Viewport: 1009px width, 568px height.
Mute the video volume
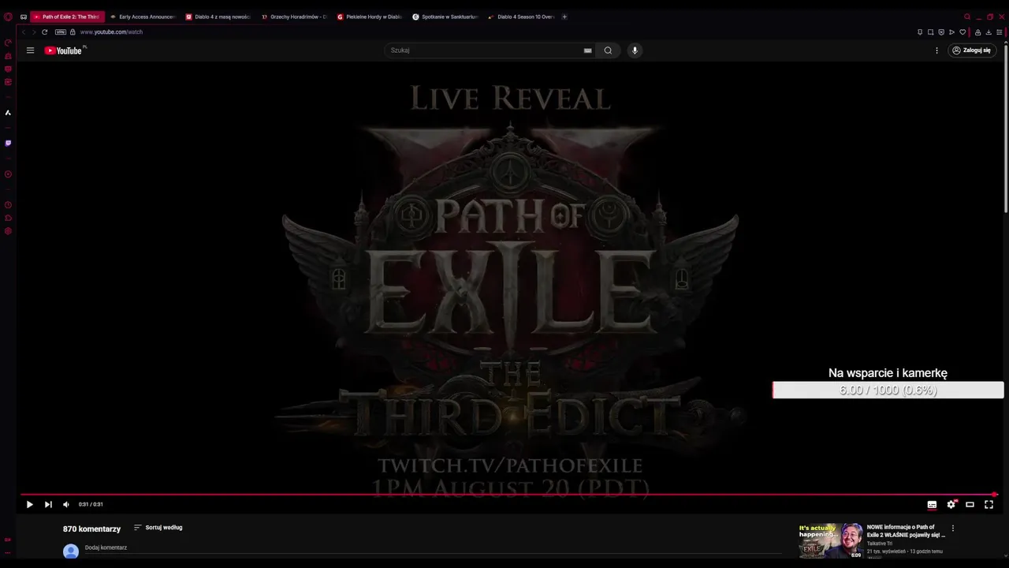[65, 505]
